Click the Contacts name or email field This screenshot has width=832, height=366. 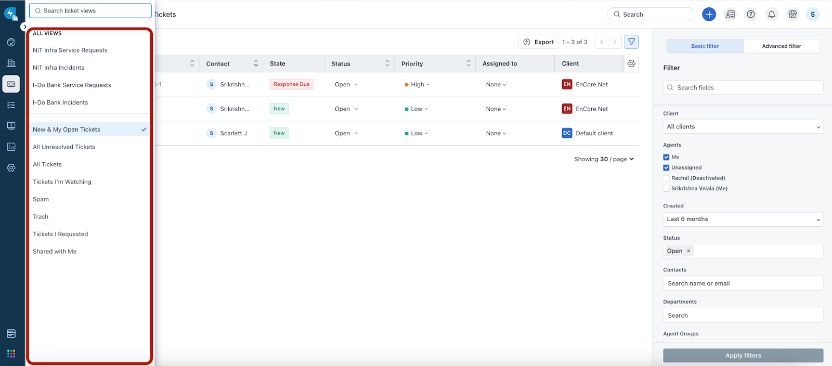click(743, 283)
